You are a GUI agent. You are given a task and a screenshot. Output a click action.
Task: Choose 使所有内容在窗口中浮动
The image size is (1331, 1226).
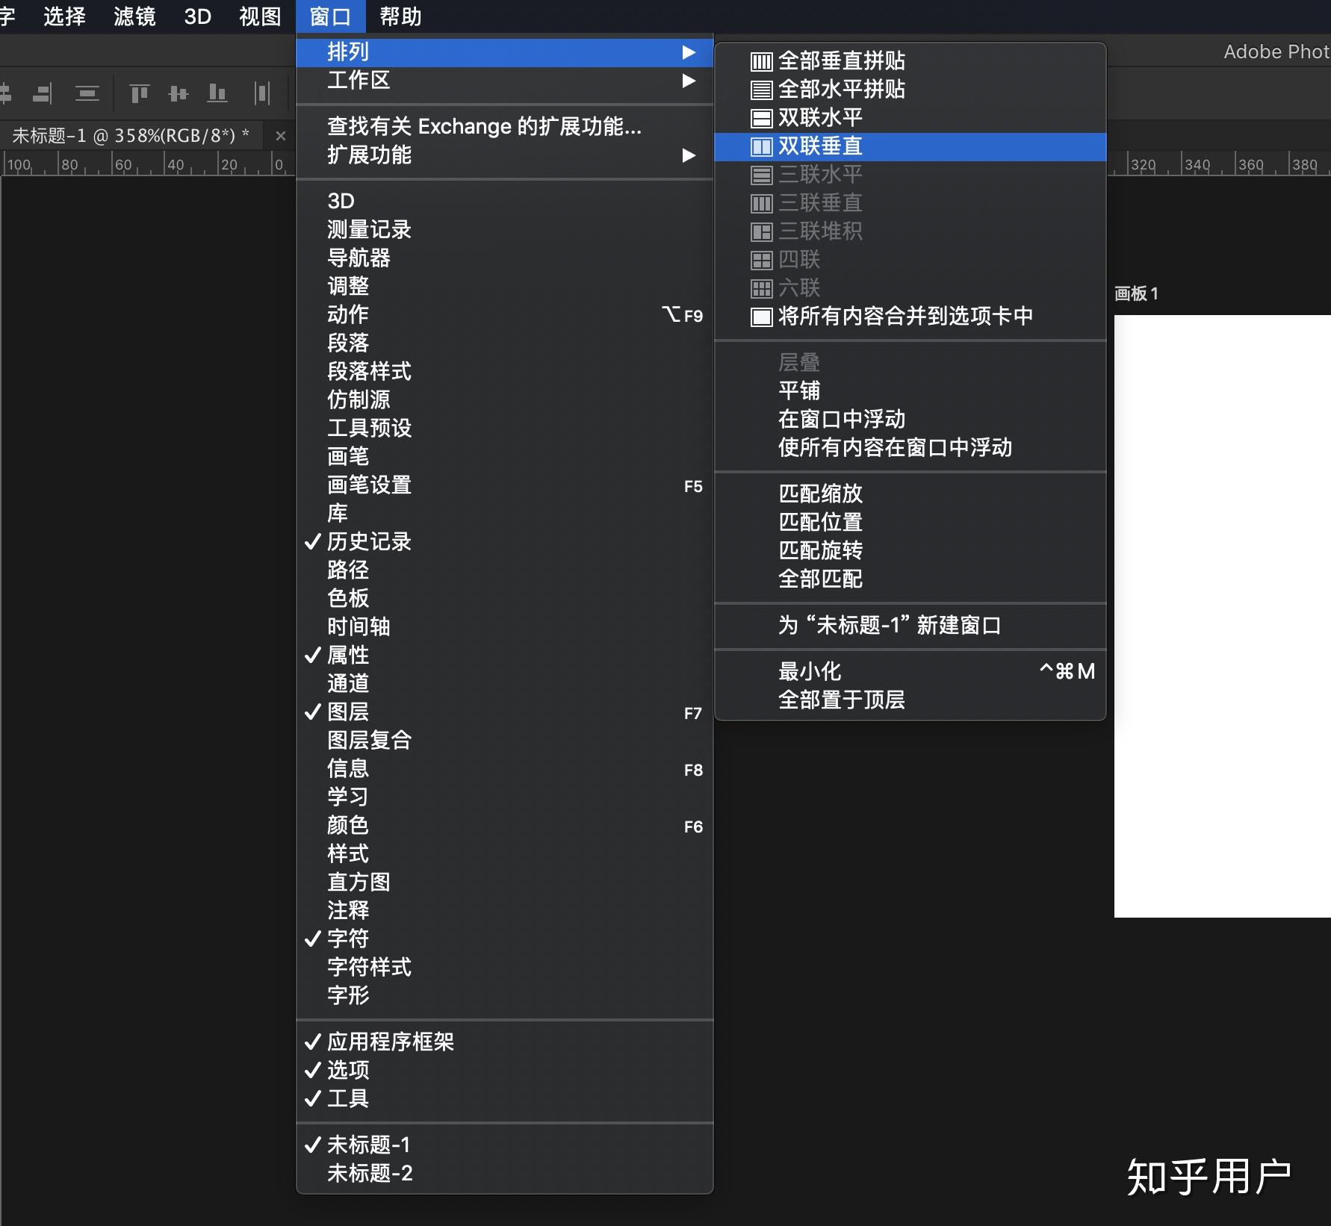point(910,447)
